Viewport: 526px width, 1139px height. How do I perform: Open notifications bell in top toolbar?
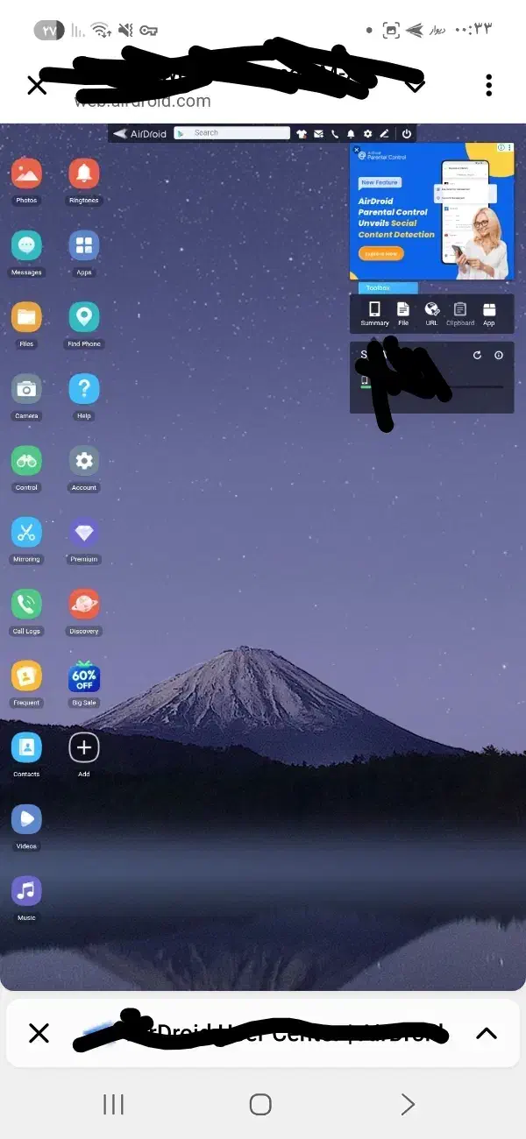(351, 133)
